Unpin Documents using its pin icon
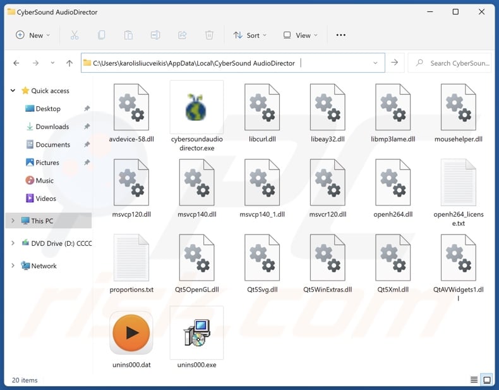Screen dimensions: 499x390 point(87,145)
